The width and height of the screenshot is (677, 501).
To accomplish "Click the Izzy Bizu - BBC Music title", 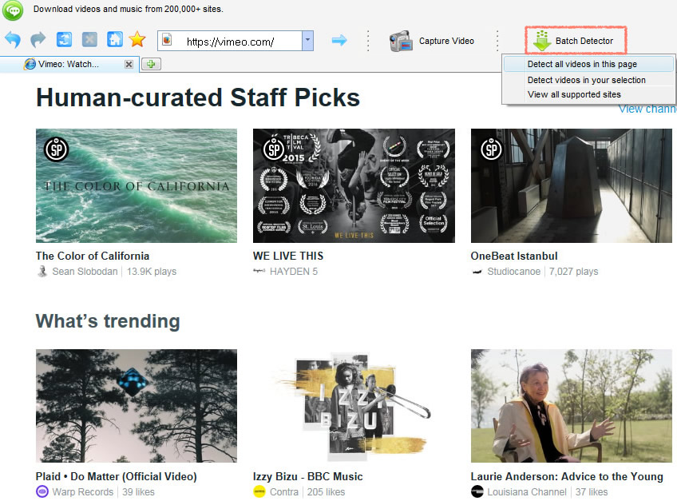I will pos(308,476).
